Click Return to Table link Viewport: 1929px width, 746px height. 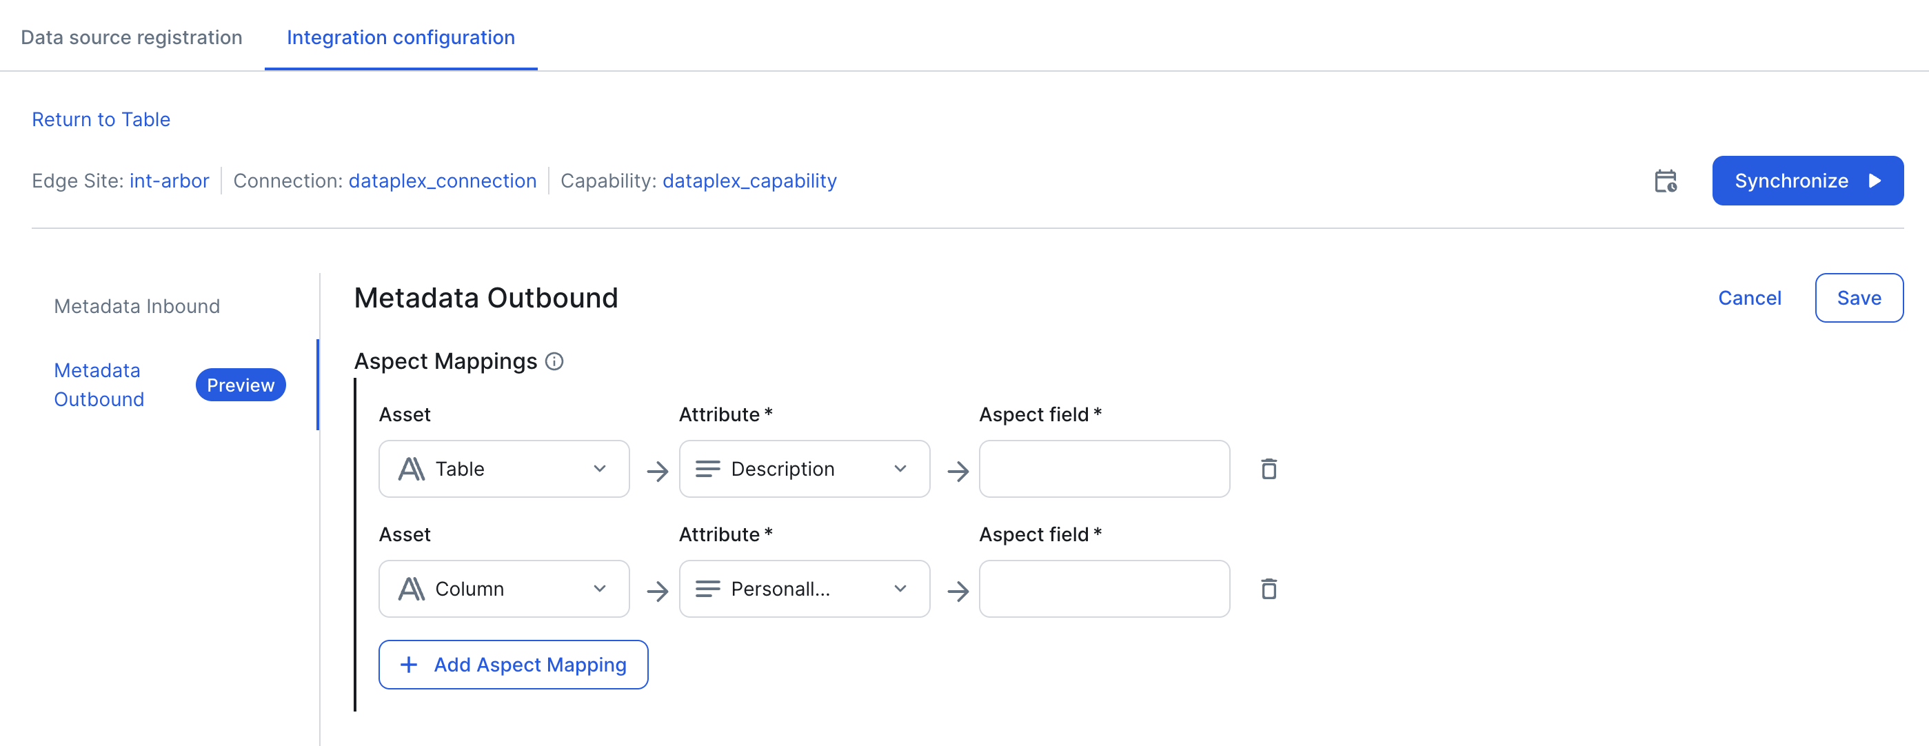click(x=101, y=120)
